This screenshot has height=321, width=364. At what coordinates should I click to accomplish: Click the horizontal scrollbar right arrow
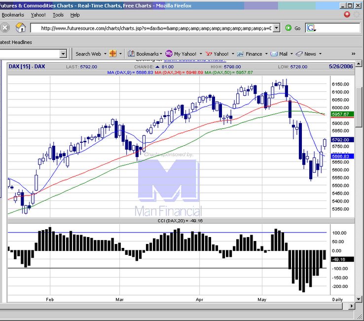(x=352, y=306)
